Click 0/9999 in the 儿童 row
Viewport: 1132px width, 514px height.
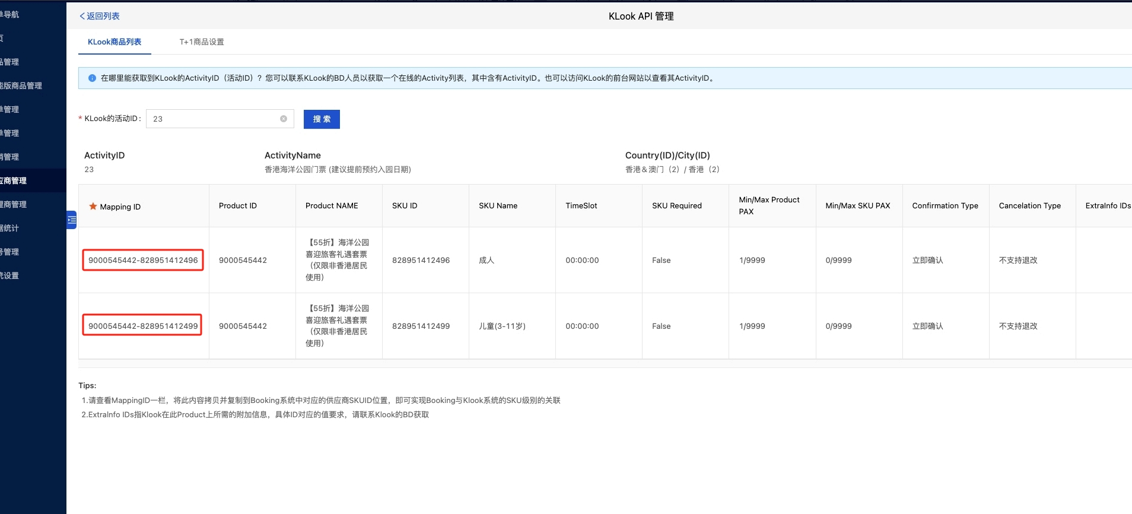[838, 326]
